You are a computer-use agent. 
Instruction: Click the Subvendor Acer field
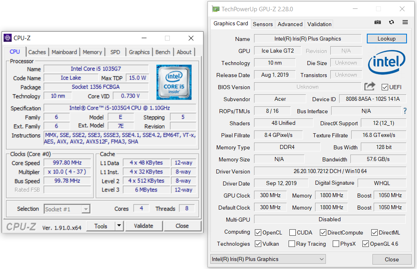(x=280, y=99)
